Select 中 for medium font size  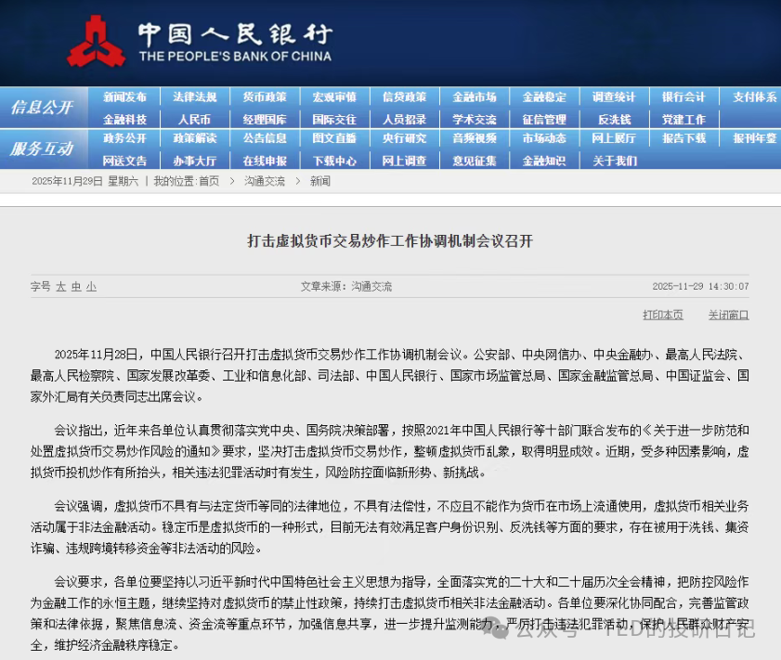(x=76, y=288)
